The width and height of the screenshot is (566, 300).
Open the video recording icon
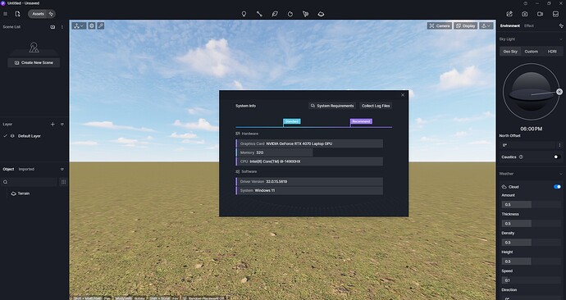pyautogui.click(x=540, y=14)
